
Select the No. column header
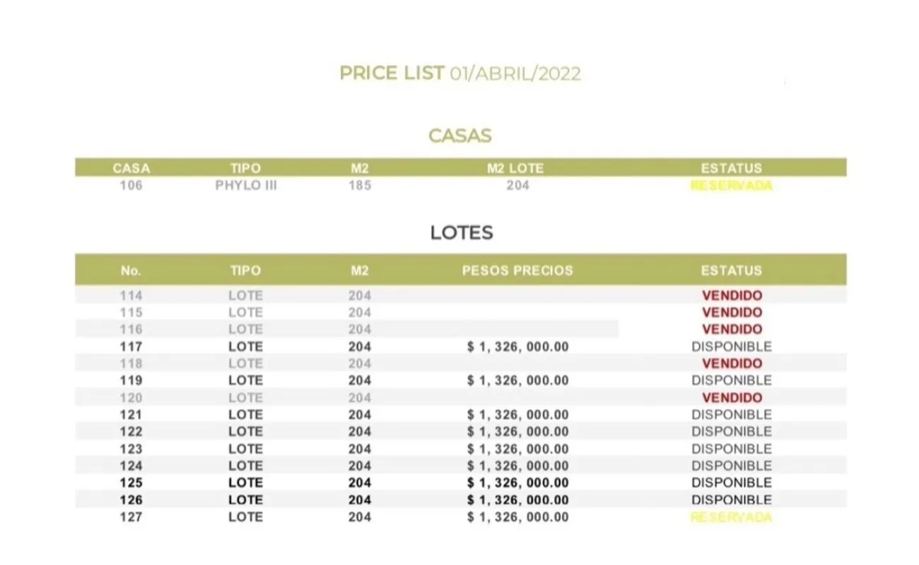[x=131, y=270]
